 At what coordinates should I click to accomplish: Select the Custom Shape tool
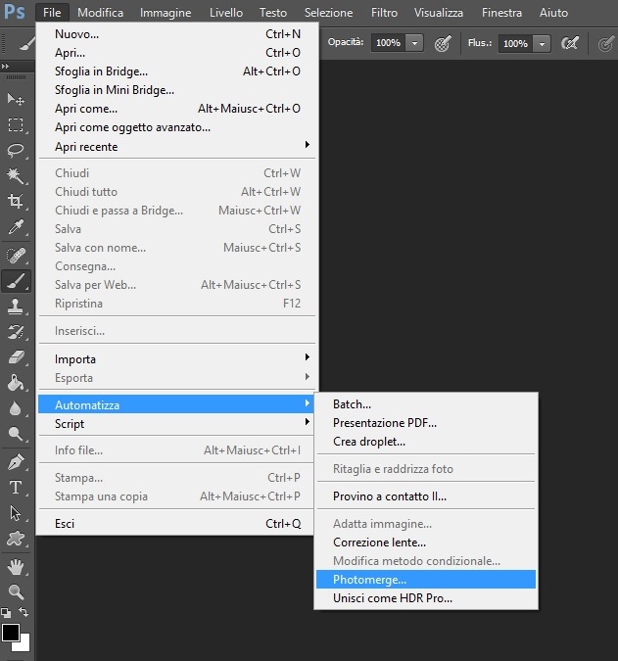point(16,539)
